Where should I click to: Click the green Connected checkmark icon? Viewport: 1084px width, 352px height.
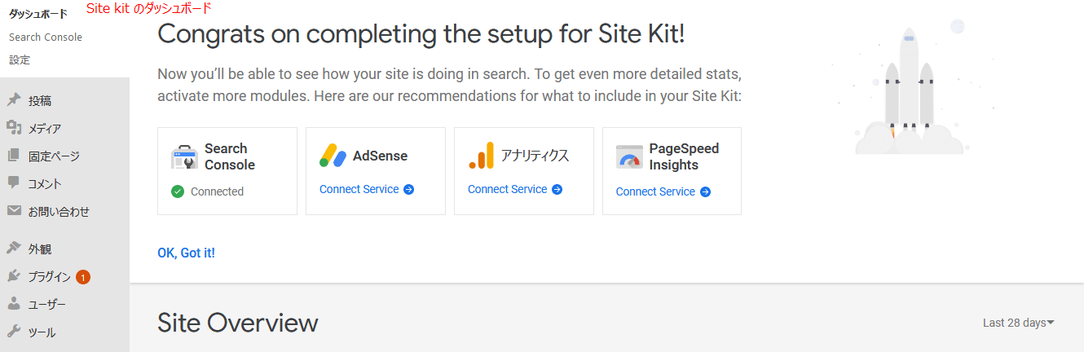[x=178, y=191]
